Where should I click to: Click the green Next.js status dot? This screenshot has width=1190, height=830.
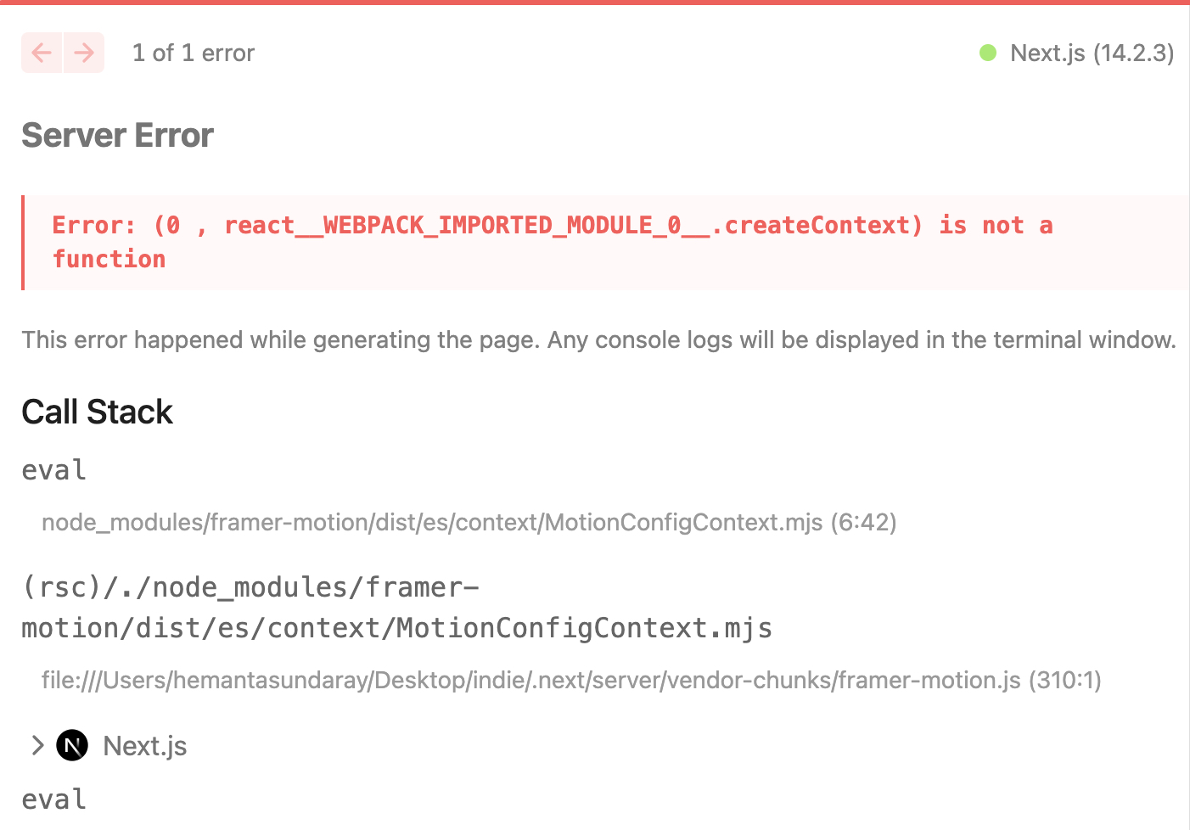click(x=988, y=53)
